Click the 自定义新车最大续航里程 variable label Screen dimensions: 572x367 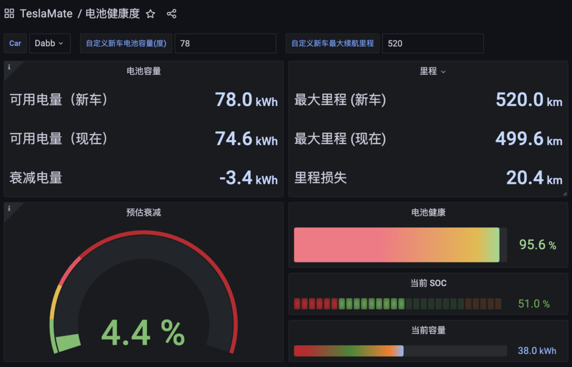[332, 43]
